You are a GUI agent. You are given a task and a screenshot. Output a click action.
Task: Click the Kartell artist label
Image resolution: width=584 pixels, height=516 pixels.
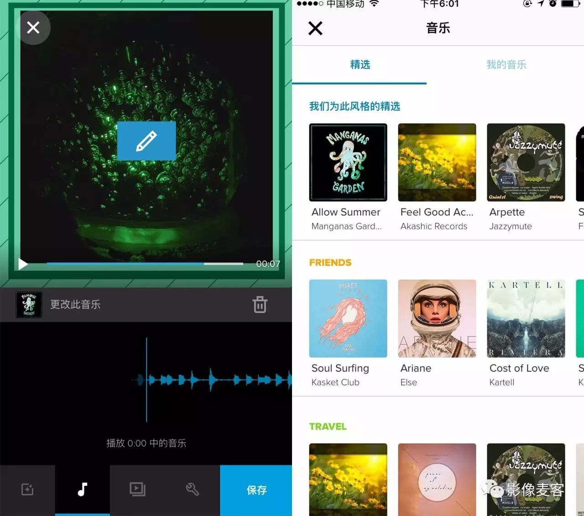tap(502, 382)
